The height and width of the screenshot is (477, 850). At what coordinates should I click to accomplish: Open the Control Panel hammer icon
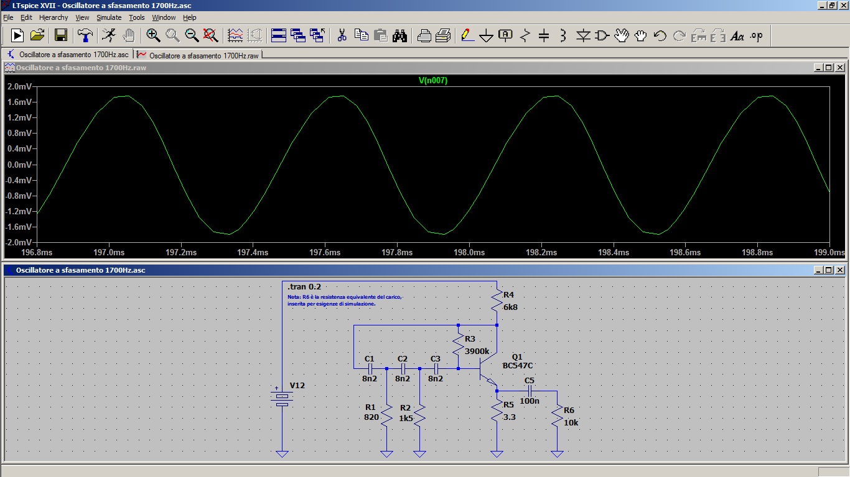tap(85, 35)
